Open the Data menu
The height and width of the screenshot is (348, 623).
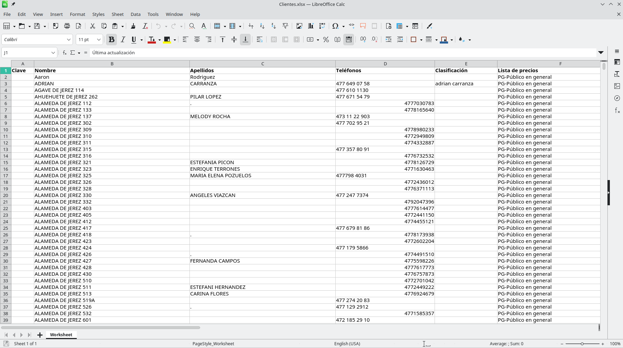pyautogui.click(x=135, y=14)
